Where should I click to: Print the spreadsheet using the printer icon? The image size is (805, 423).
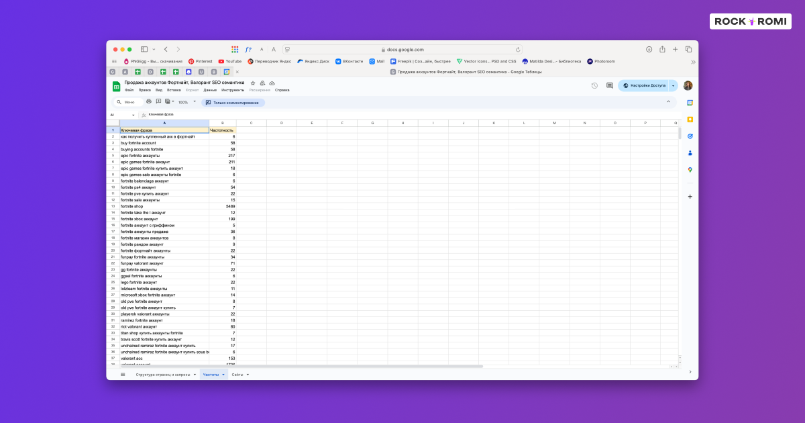point(149,102)
